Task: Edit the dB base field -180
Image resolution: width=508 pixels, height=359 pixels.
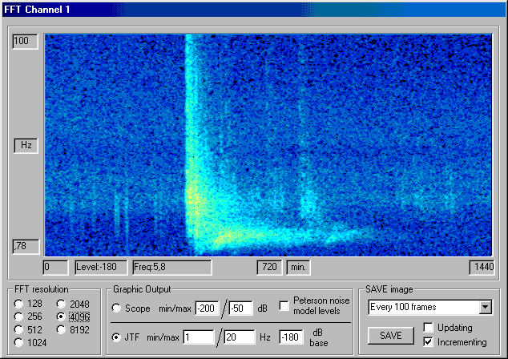Action: (x=291, y=337)
